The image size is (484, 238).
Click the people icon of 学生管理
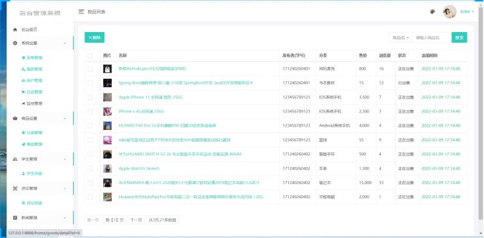click(x=15, y=159)
